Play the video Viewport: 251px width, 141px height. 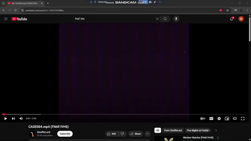point(6,118)
